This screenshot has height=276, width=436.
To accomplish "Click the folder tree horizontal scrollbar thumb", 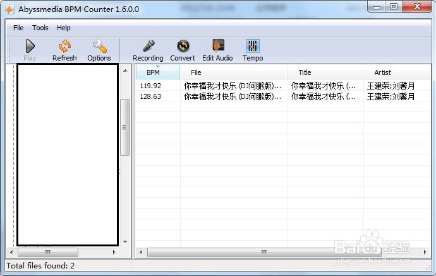I will pyautogui.click(x=48, y=252).
